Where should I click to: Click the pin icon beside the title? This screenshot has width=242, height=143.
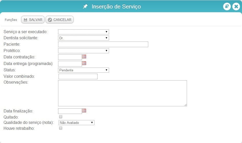coord(85,6)
